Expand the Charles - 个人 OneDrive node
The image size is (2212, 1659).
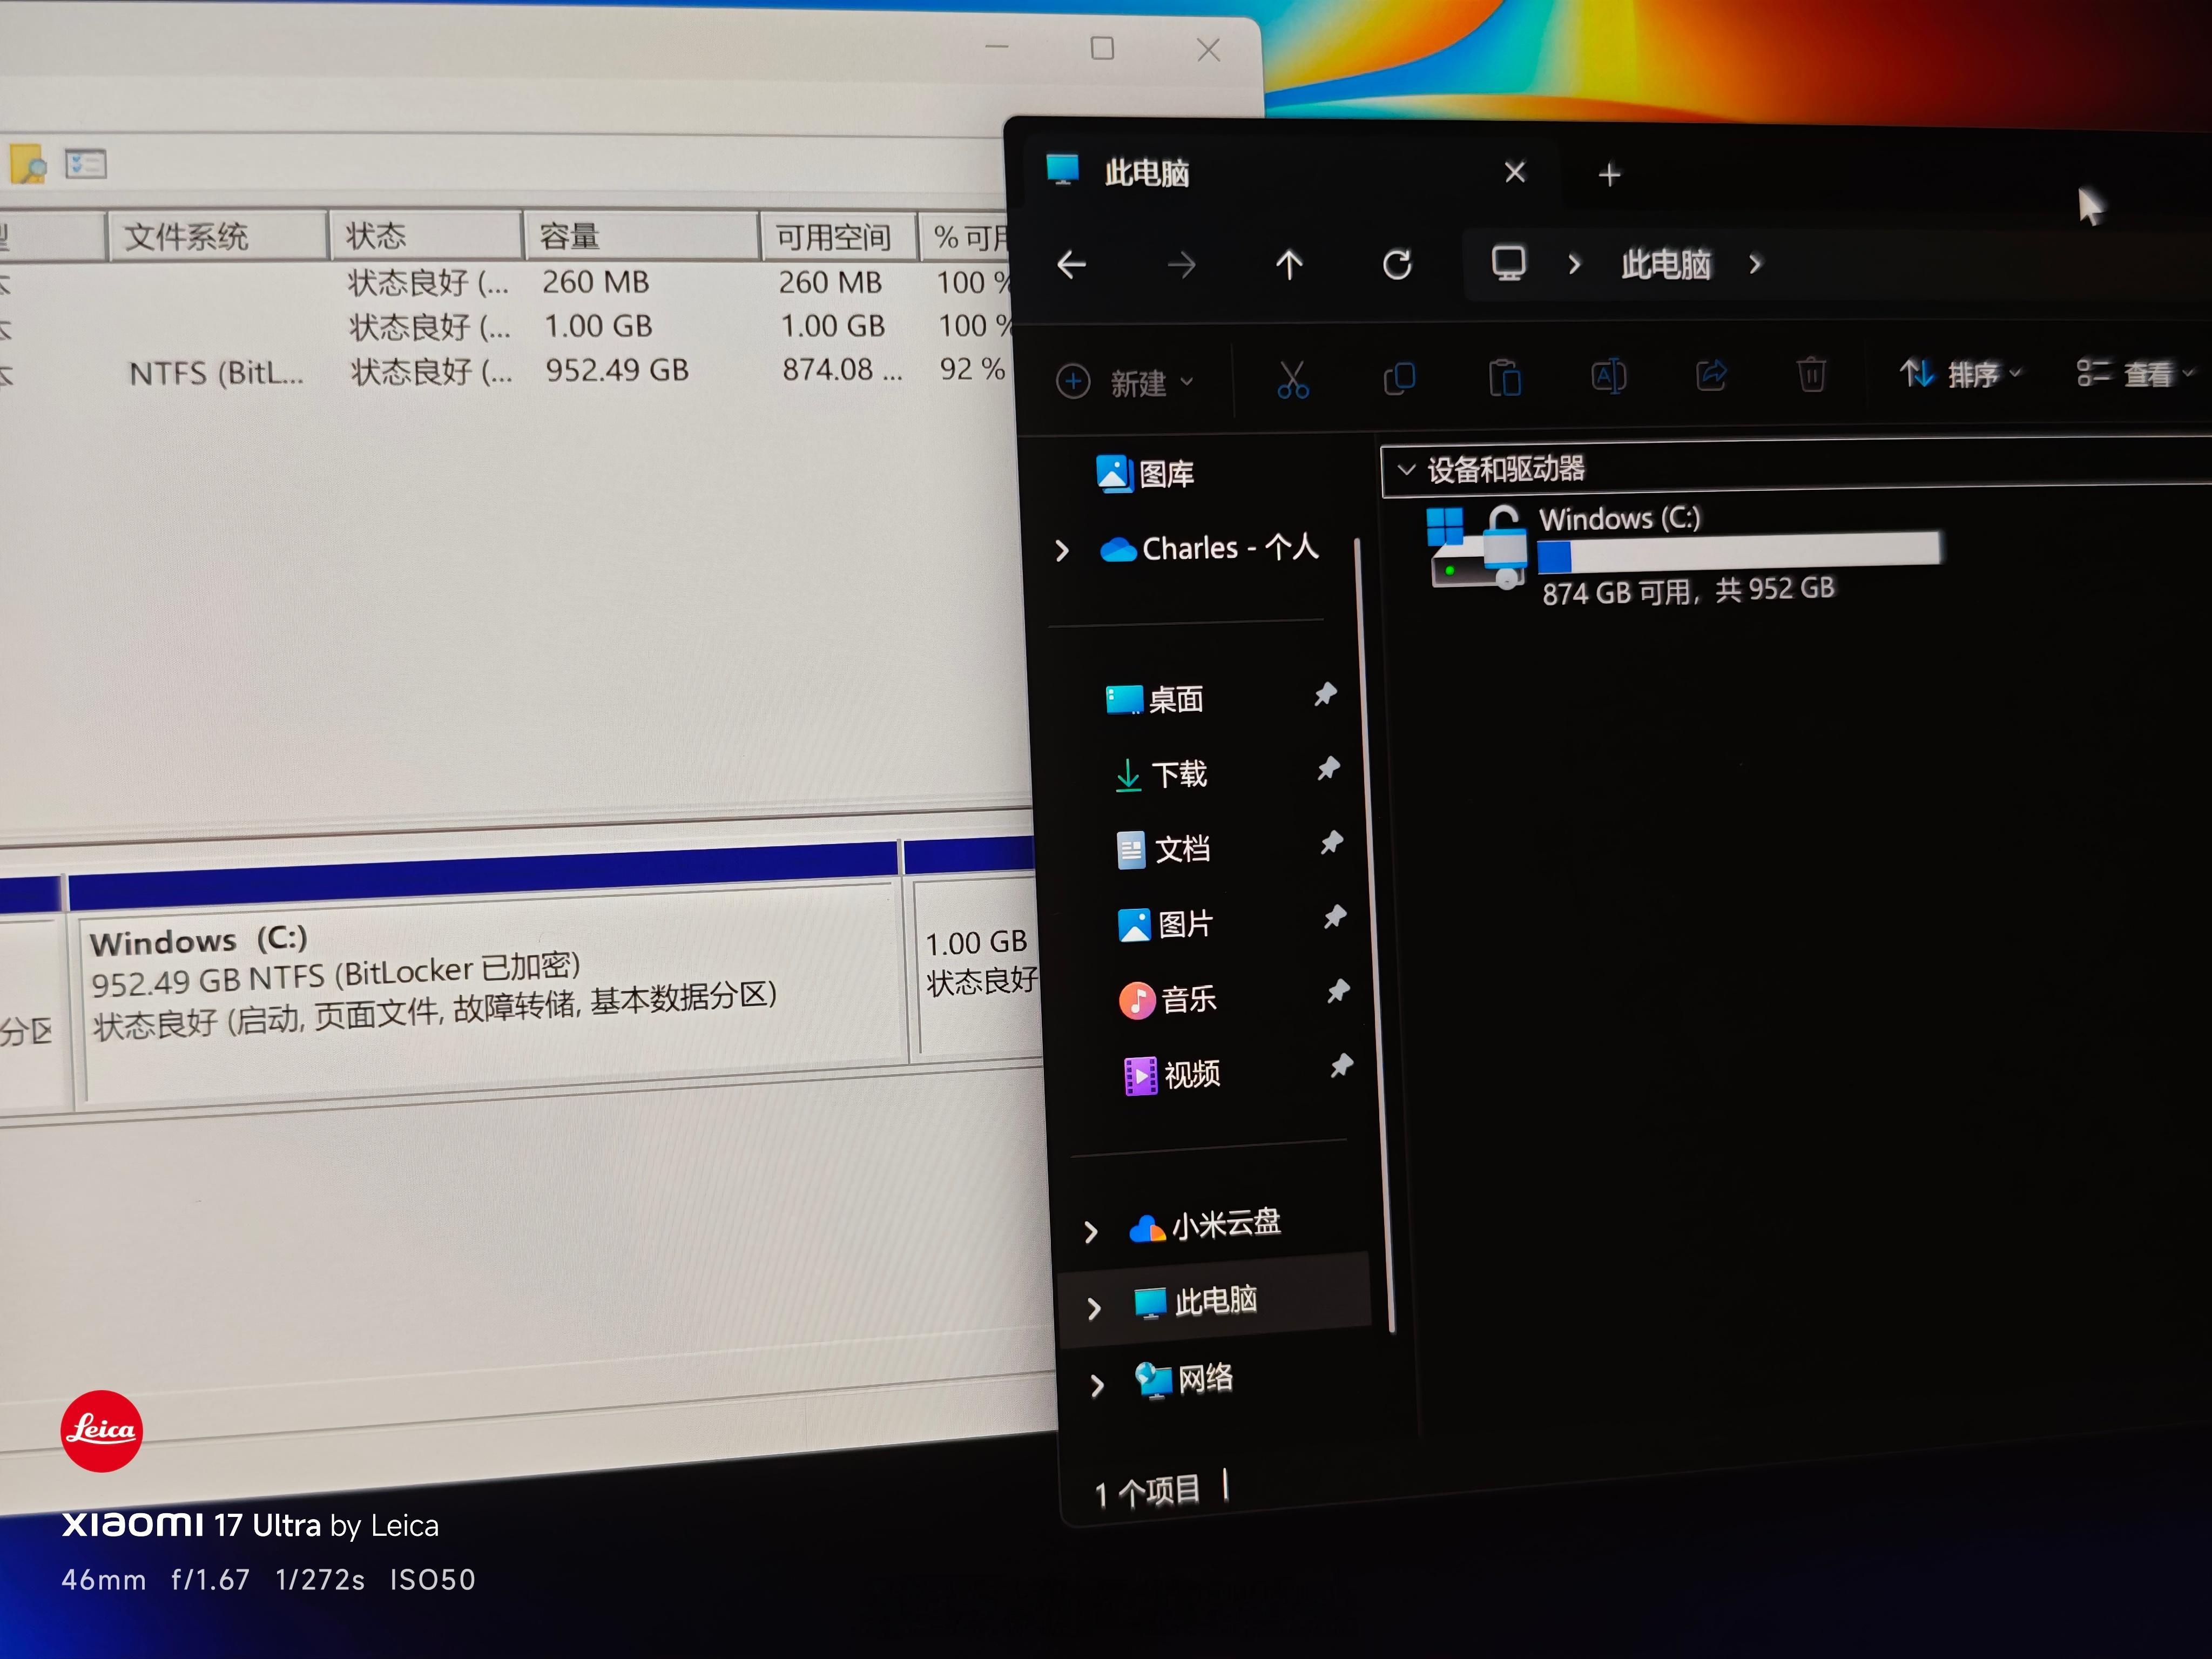1062,550
